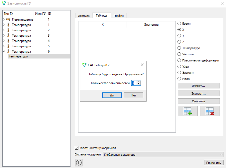Select the Время radio button

[x=179, y=23]
